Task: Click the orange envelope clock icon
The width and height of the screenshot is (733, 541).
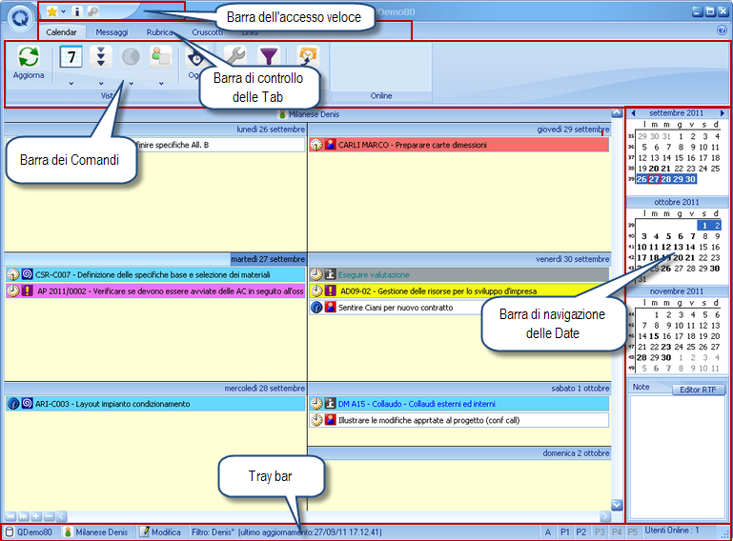Action: pyautogui.click(x=308, y=55)
